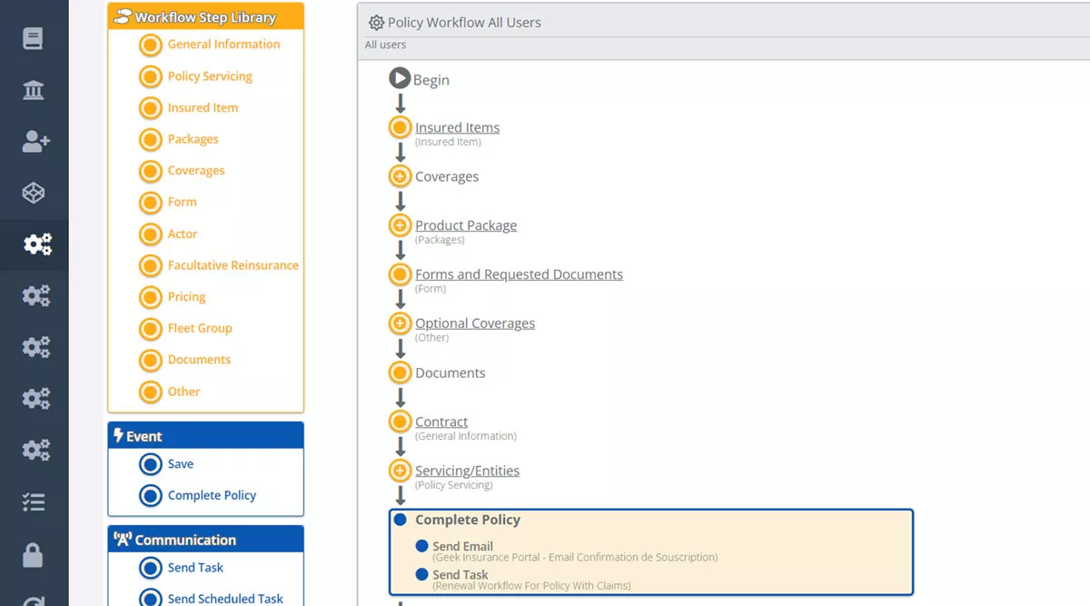Click the Insured Items workflow step circle

point(400,127)
